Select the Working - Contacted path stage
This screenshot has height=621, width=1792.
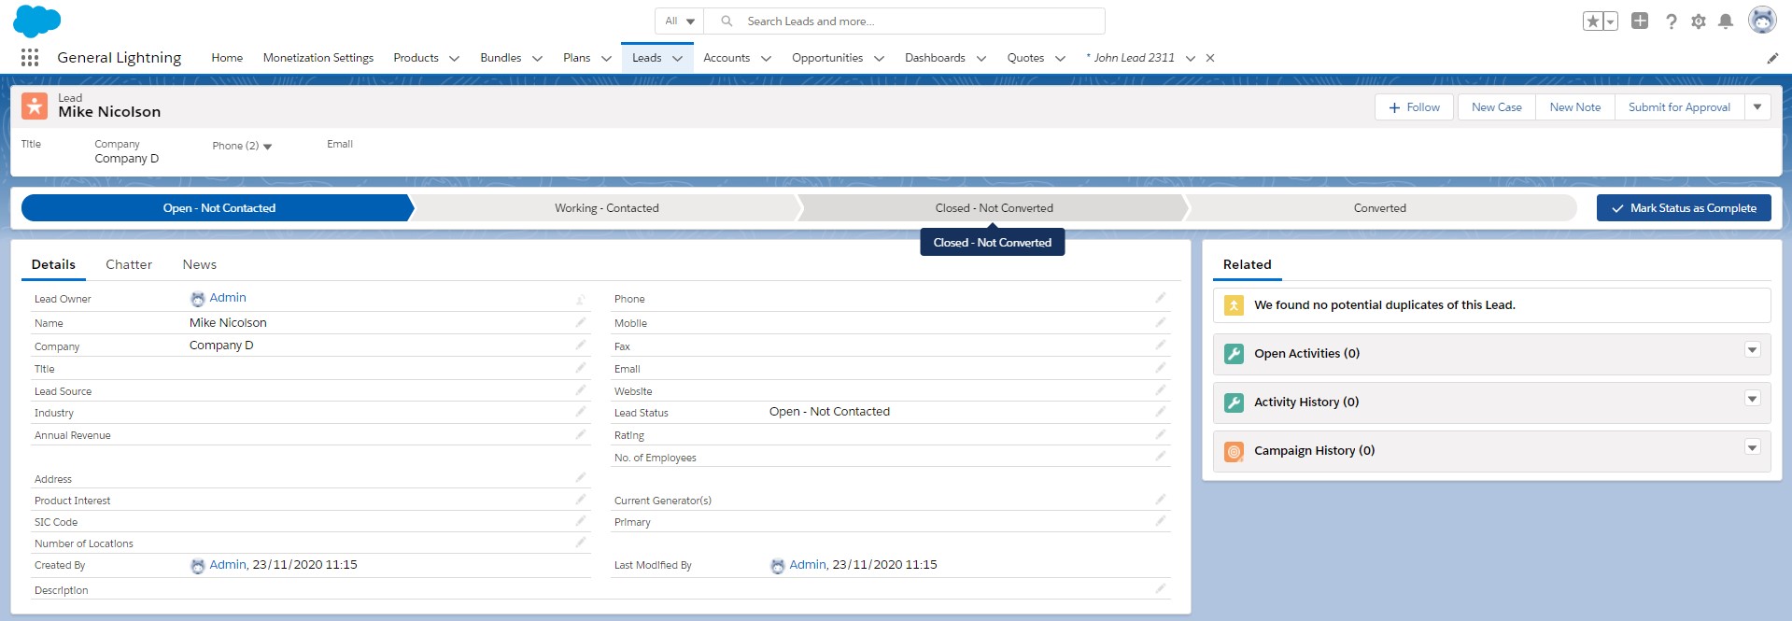606,208
